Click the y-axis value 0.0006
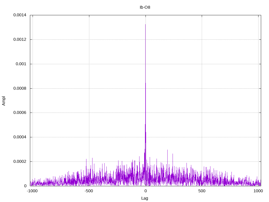 [20, 113]
